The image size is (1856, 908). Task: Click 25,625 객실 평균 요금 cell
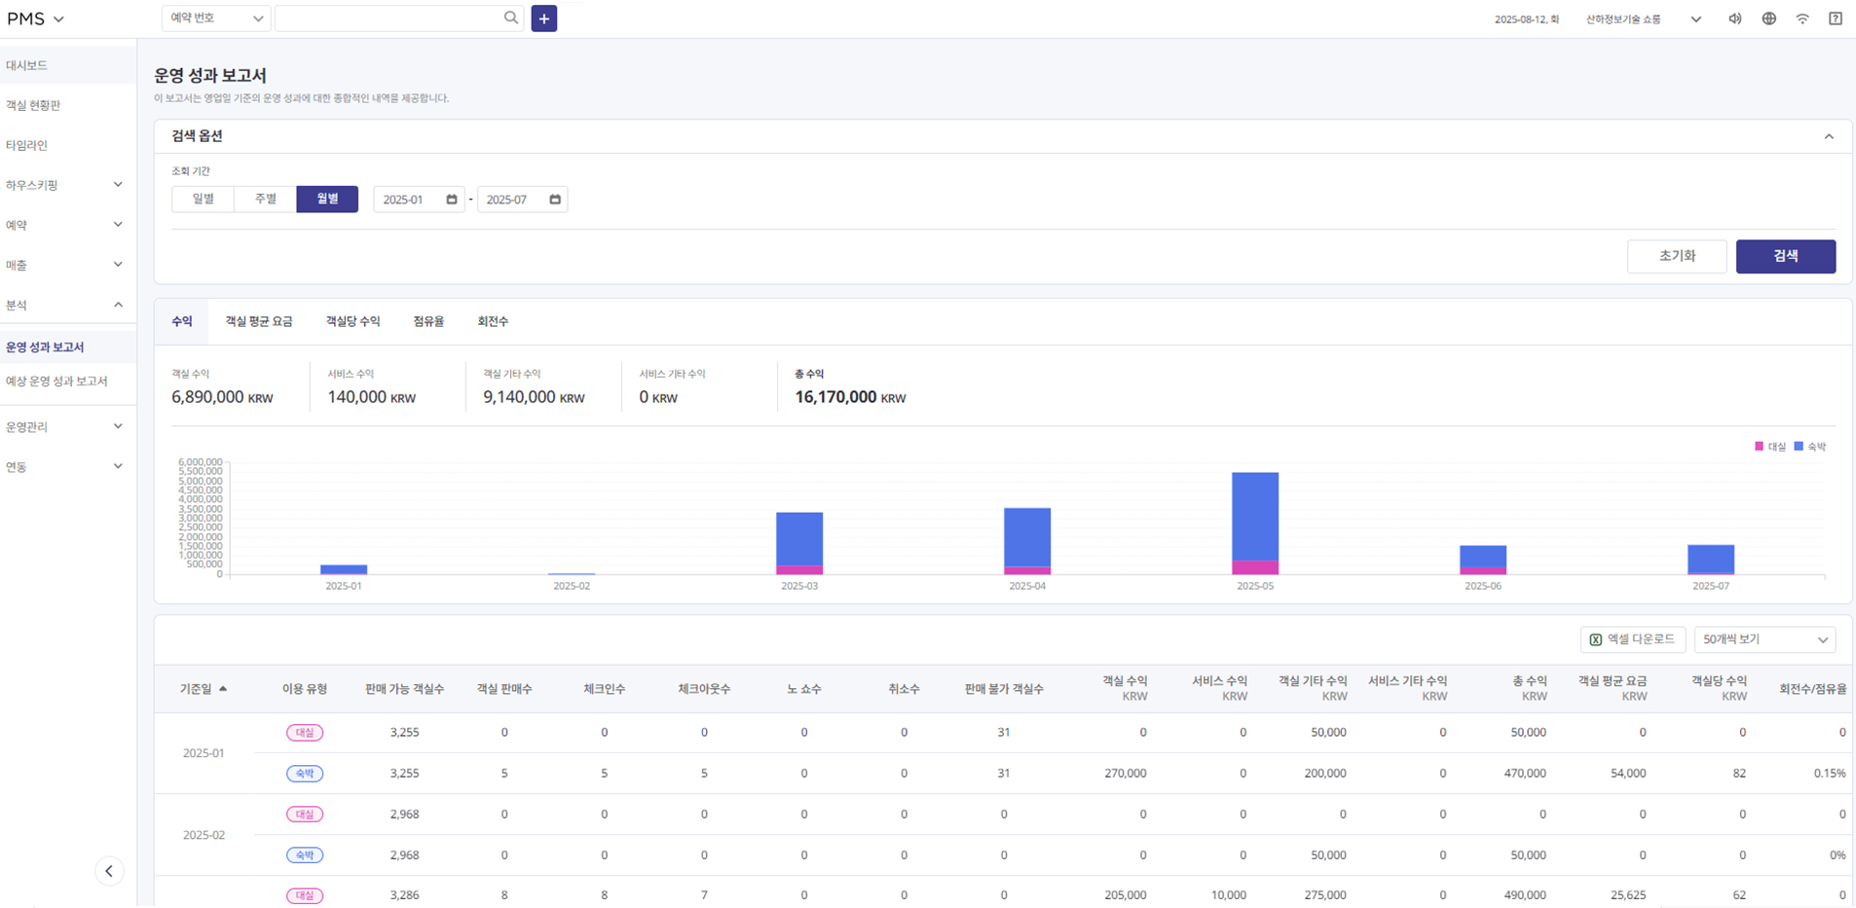[x=1628, y=895]
